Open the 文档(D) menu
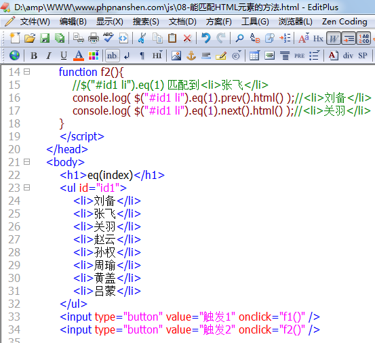 tap(182, 22)
